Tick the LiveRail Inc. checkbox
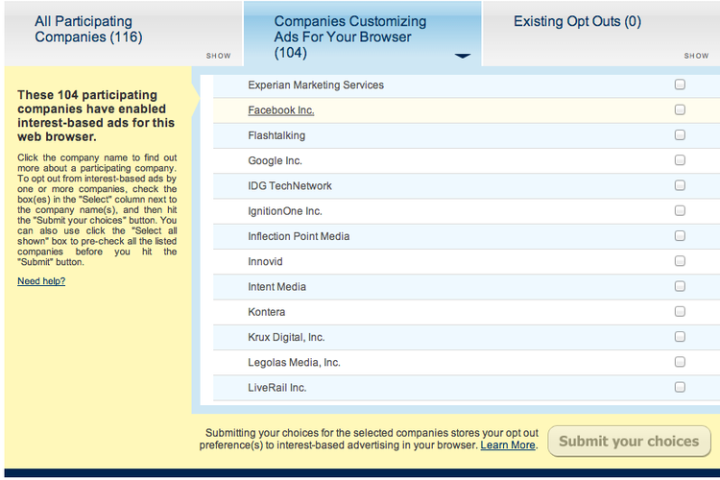Image resolution: width=720 pixels, height=480 pixels. click(680, 387)
